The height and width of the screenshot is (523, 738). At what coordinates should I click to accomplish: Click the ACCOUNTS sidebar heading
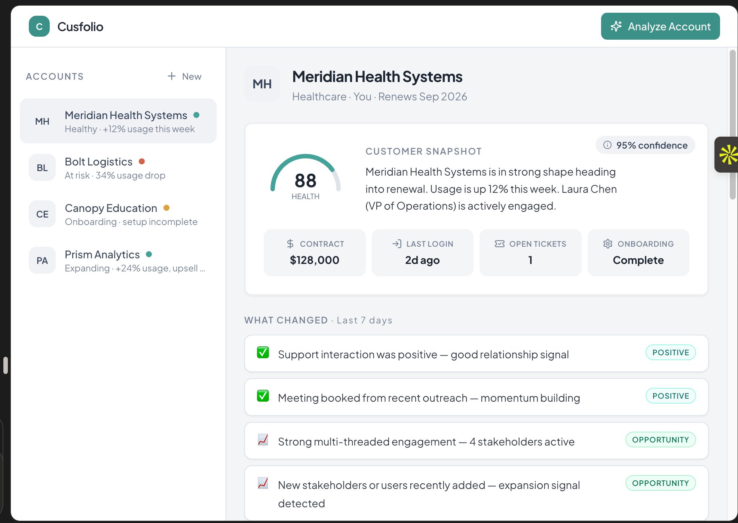[55, 76]
